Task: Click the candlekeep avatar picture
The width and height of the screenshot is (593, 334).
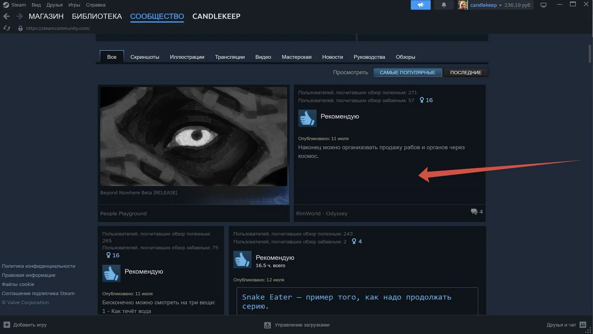Action: (x=463, y=5)
